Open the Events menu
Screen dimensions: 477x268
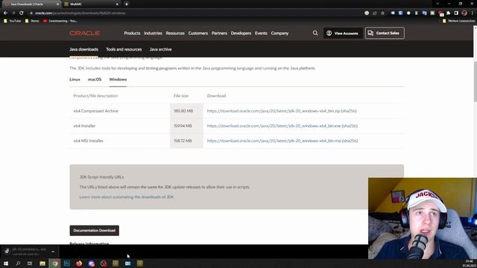261,33
